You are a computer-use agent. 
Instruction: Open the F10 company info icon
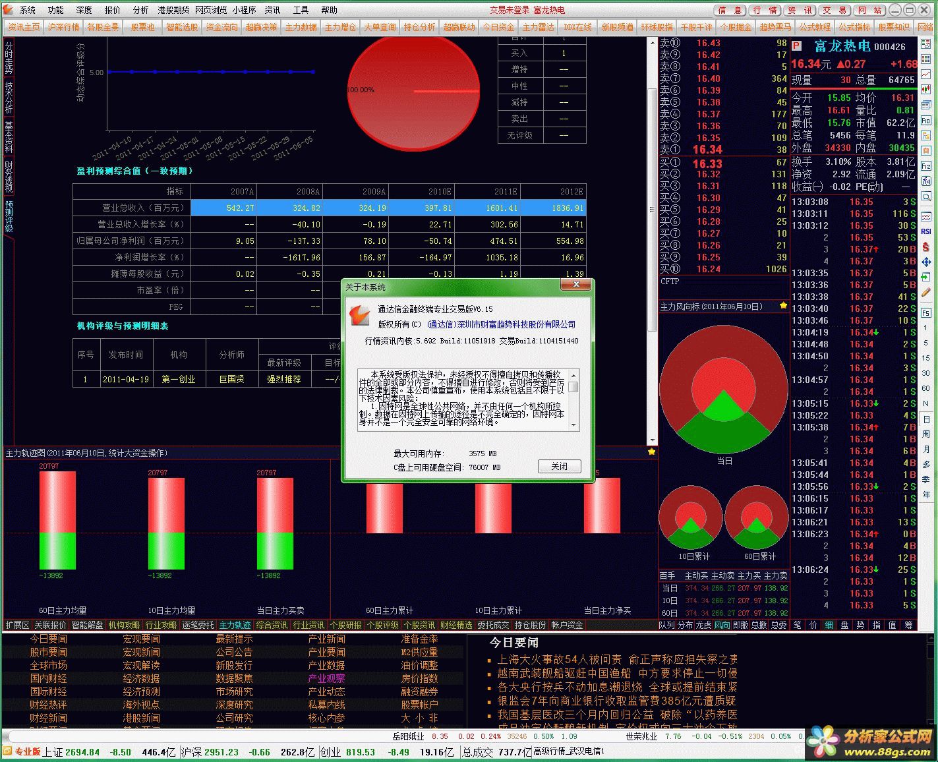pos(926,120)
